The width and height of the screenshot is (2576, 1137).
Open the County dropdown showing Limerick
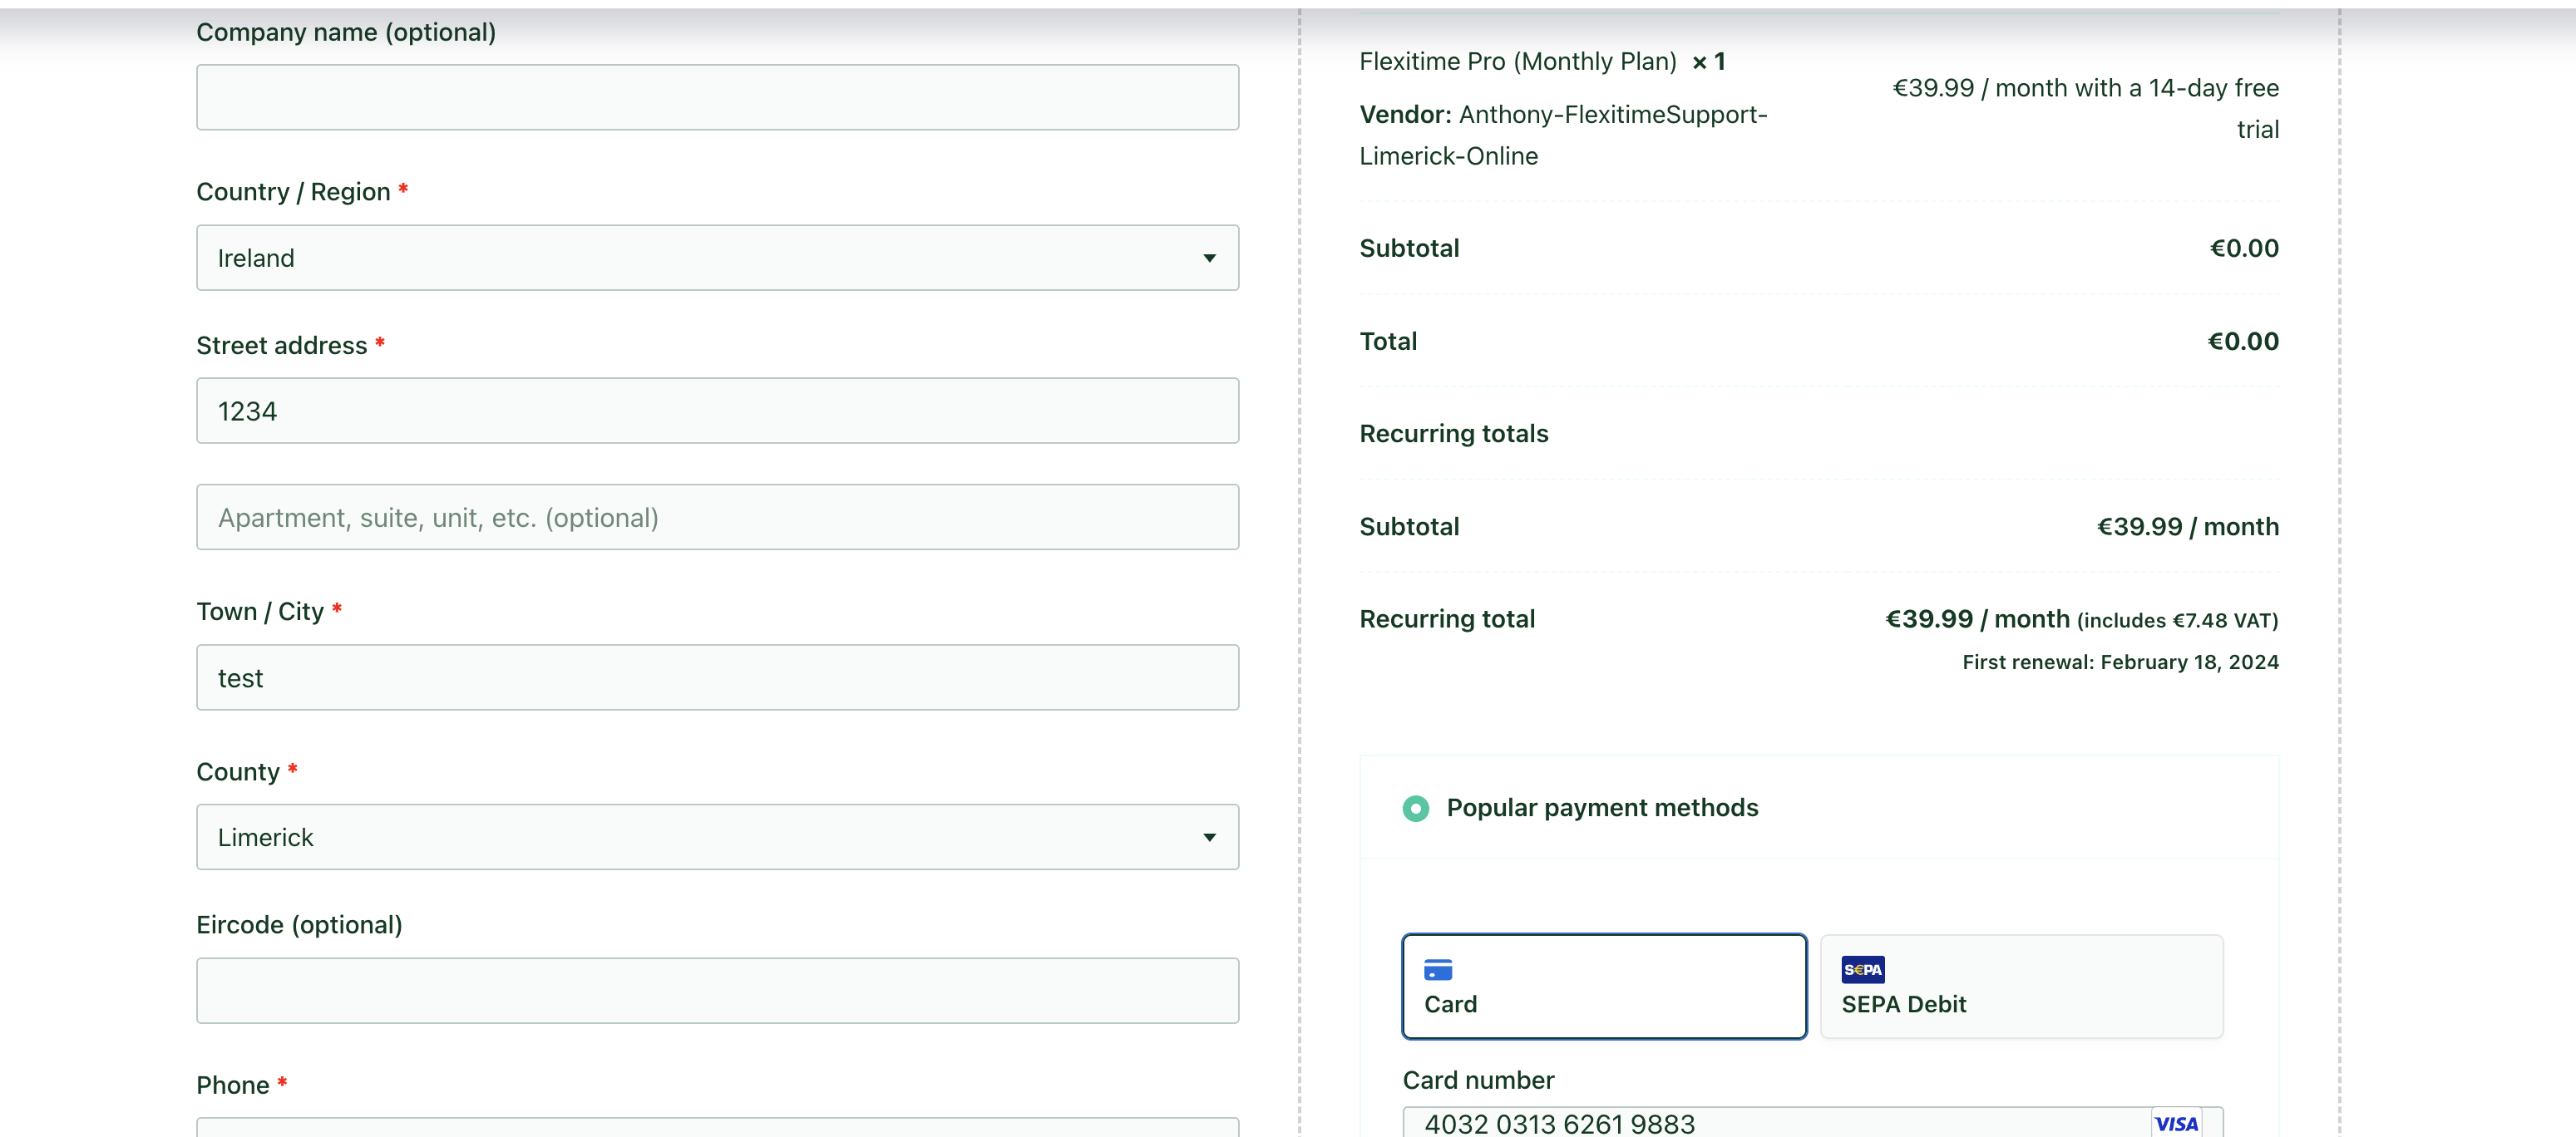(717, 837)
